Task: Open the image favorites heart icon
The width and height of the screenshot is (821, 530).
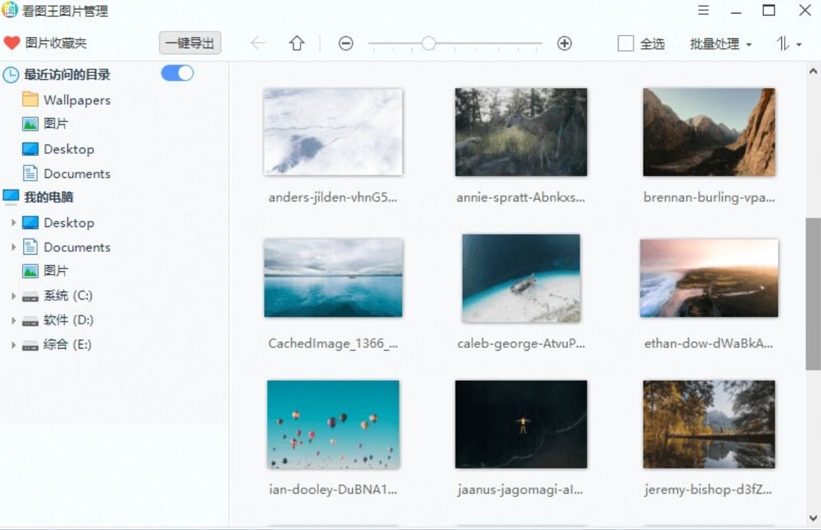Action: click(11, 43)
